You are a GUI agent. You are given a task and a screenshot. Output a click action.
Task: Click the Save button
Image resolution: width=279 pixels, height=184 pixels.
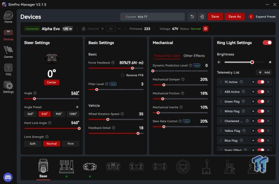215,17
